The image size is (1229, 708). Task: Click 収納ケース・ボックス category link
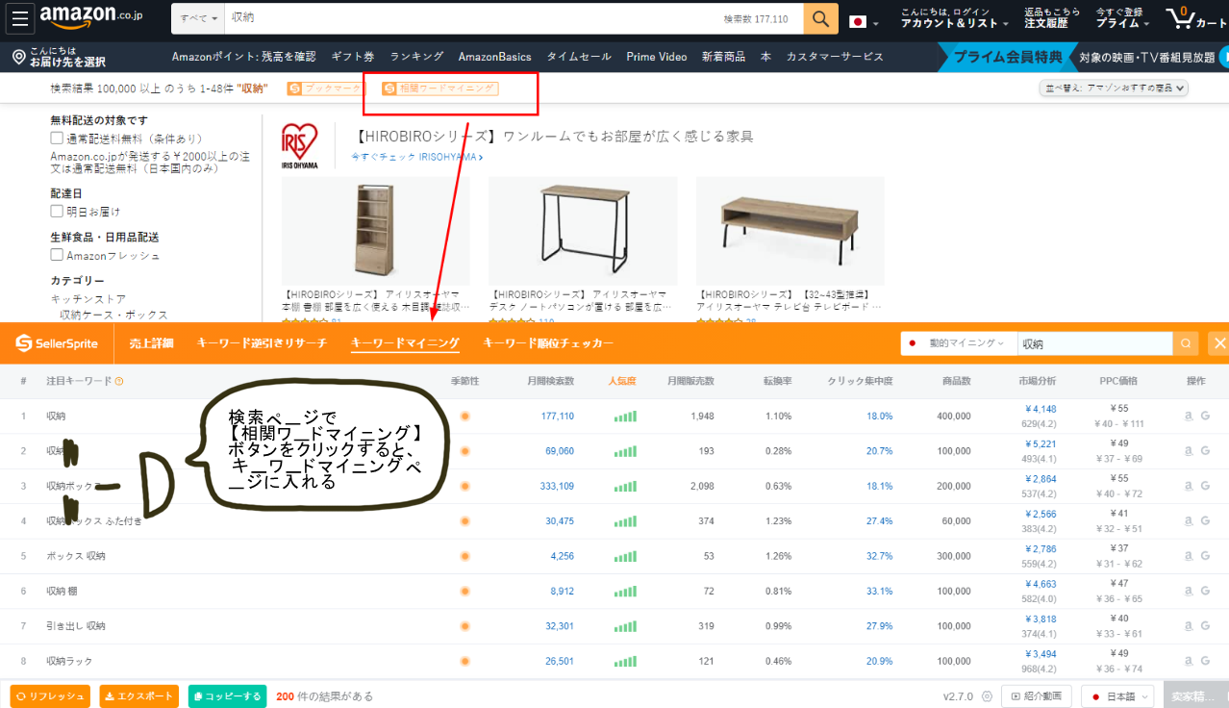(x=113, y=315)
